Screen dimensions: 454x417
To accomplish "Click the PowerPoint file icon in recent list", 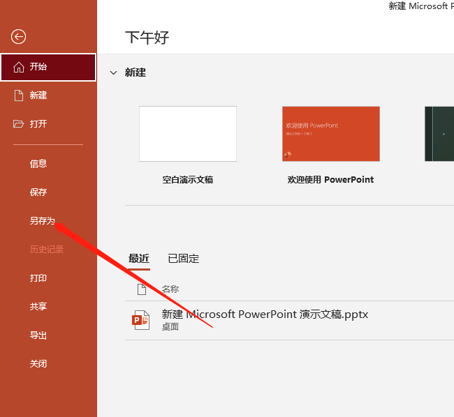I will click(x=141, y=320).
